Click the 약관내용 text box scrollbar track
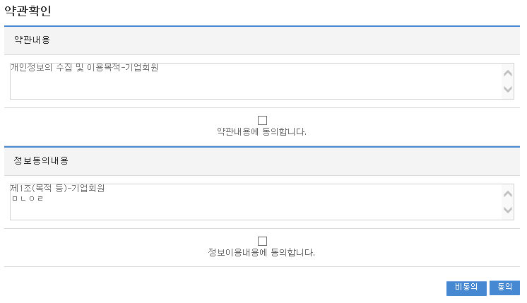The height and width of the screenshot is (303, 527). [x=507, y=81]
